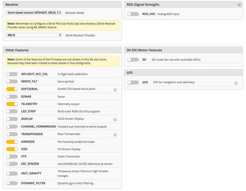The height and width of the screenshot is (191, 246).
Task: Toggle ESC_SENSOR on
Action: pos(12,164)
